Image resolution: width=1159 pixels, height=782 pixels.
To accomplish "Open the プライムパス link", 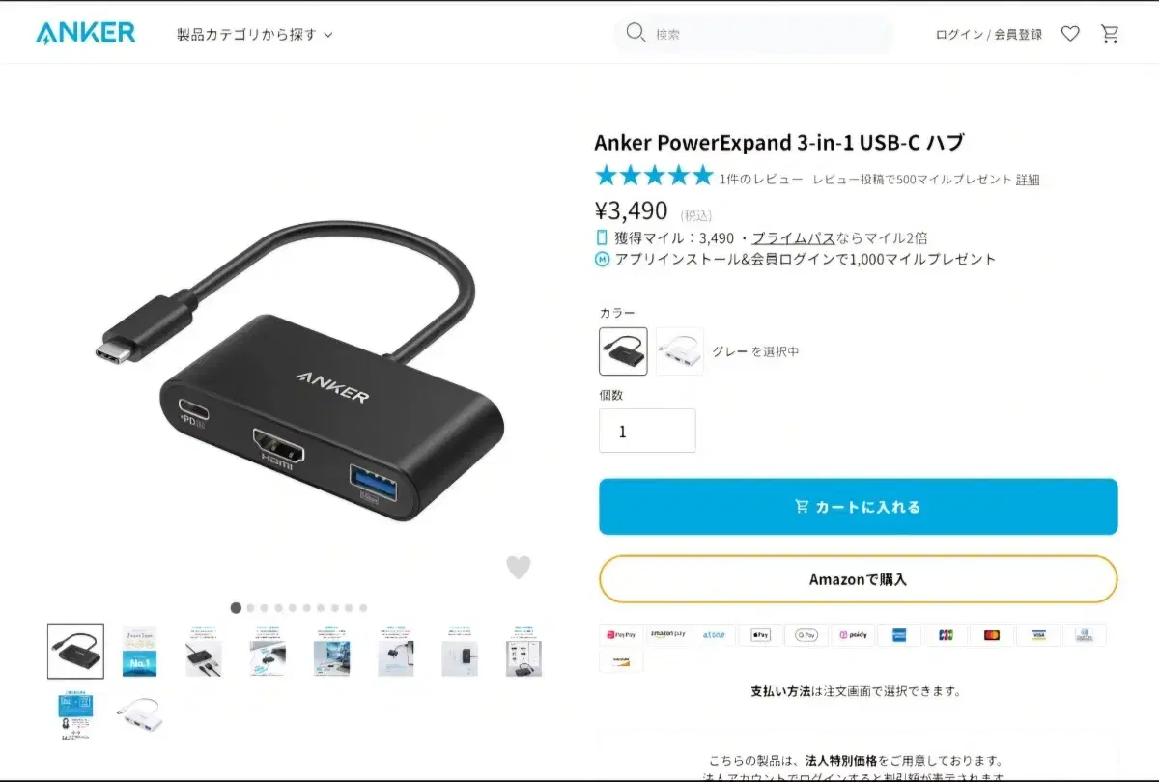I will [793, 237].
